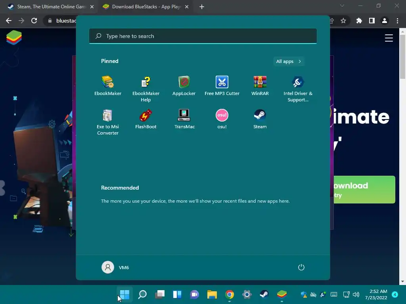Open the osu! game
The height and width of the screenshot is (304, 406).
(x=222, y=119)
